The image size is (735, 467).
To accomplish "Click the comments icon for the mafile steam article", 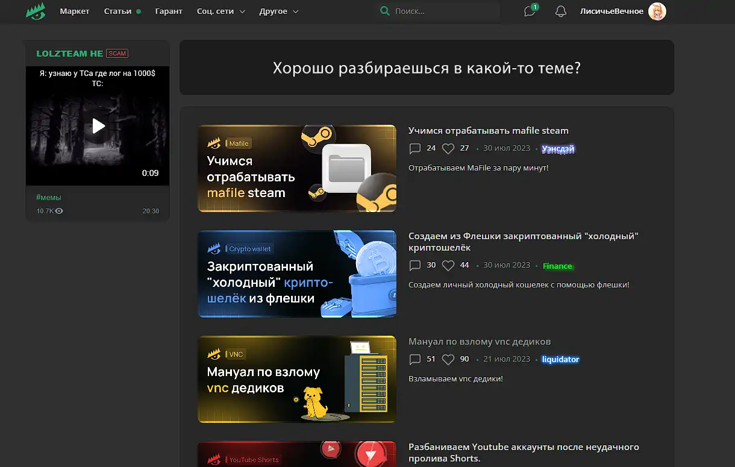I will click(414, 148).
